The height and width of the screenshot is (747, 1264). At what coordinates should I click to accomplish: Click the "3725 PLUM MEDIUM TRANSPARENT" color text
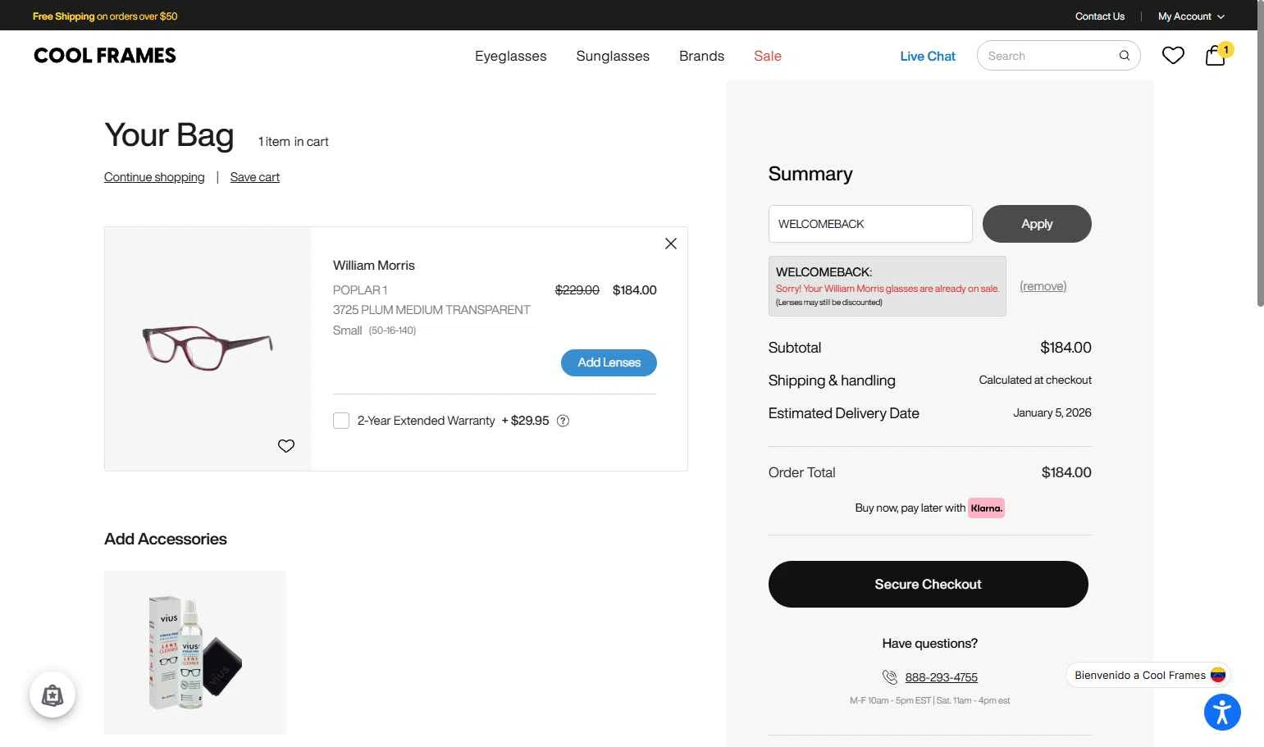[431, 310]
